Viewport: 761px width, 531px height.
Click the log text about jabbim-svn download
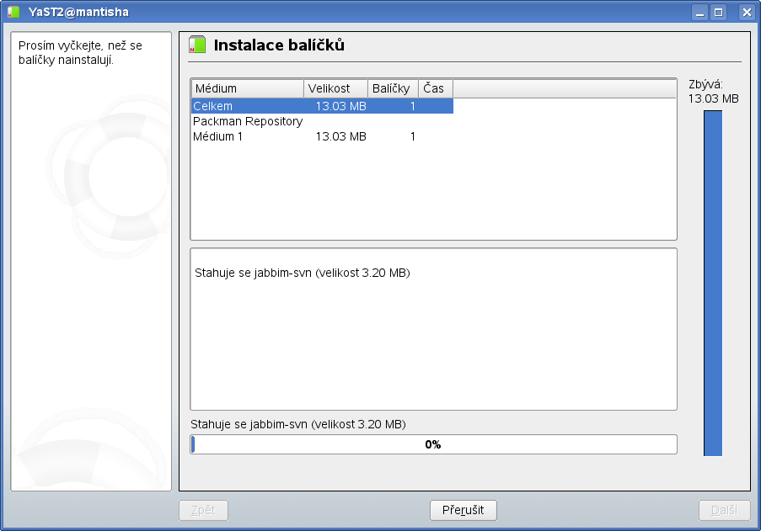coord(303,273)
